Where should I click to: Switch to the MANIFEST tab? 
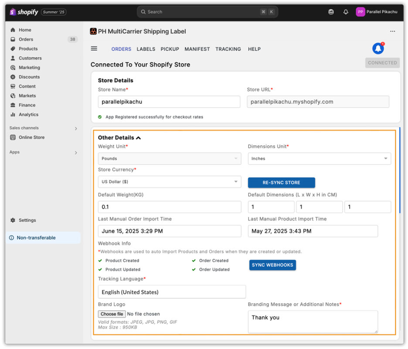coord(197,49)
